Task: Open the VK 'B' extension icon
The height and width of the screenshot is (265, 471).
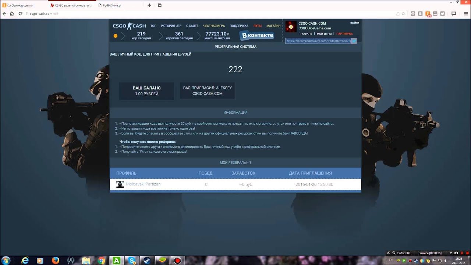Action: pos(420,14)
